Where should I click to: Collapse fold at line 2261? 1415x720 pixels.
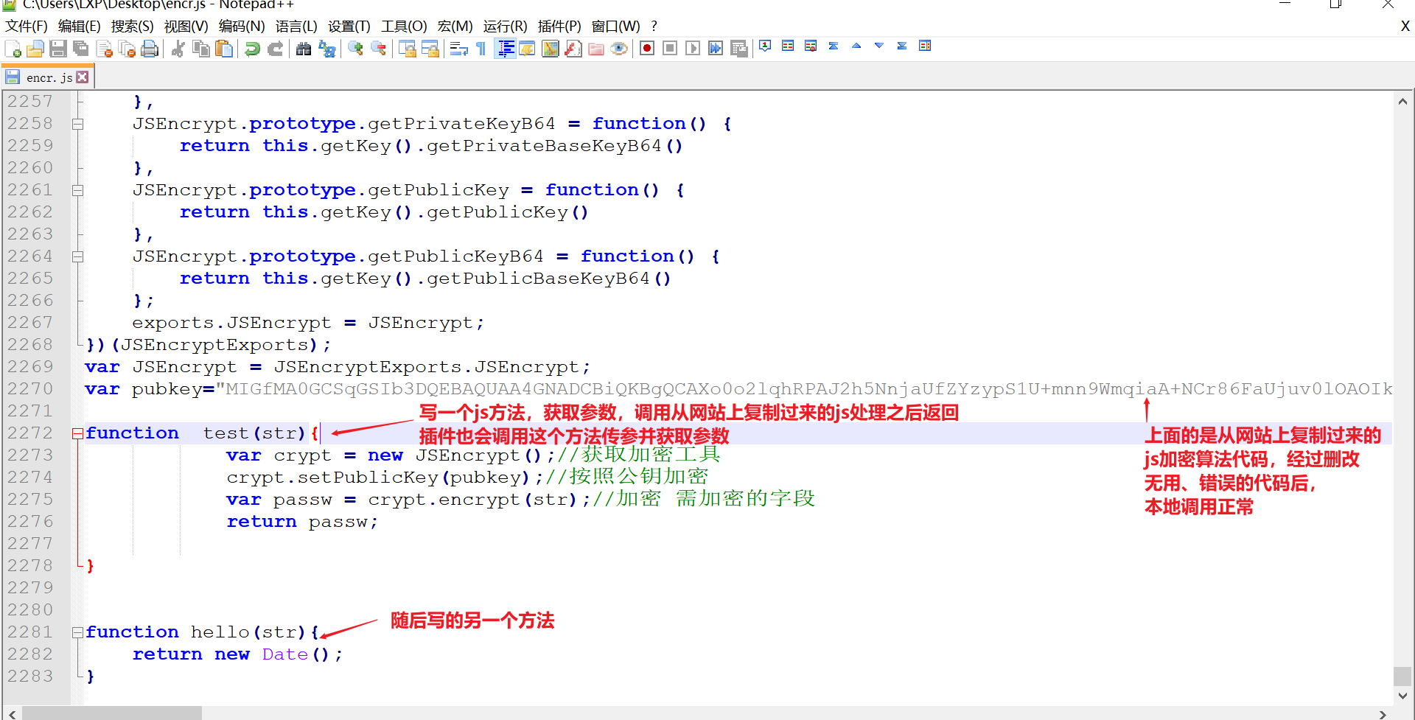[x=77, y=190]
